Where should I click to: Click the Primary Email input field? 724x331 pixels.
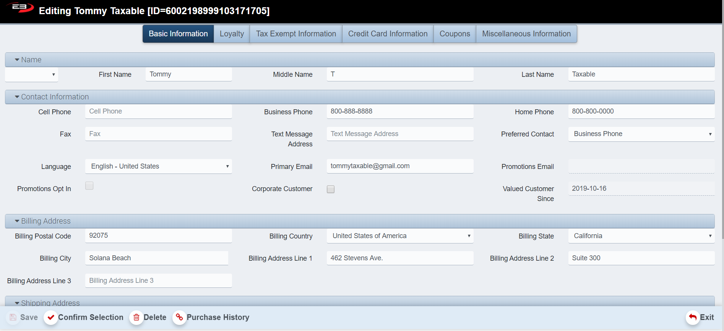[400, 166]
